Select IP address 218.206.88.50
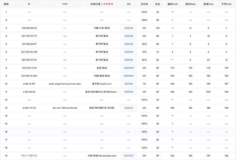The image size is (236, 160). (x=29, y=28)
